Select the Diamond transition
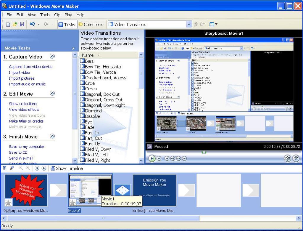Screen dimensions: 303x231 click(91, 111)
